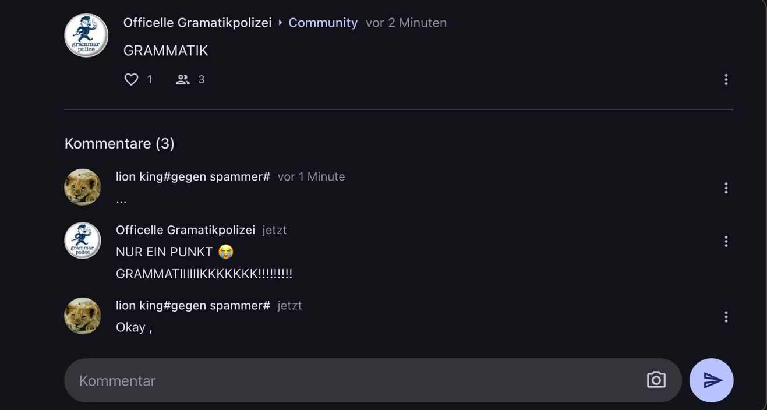This screenshot has width=767, height=410.
Task: Like the GRAMMATIK post with the heart icon
Action: 132,79
